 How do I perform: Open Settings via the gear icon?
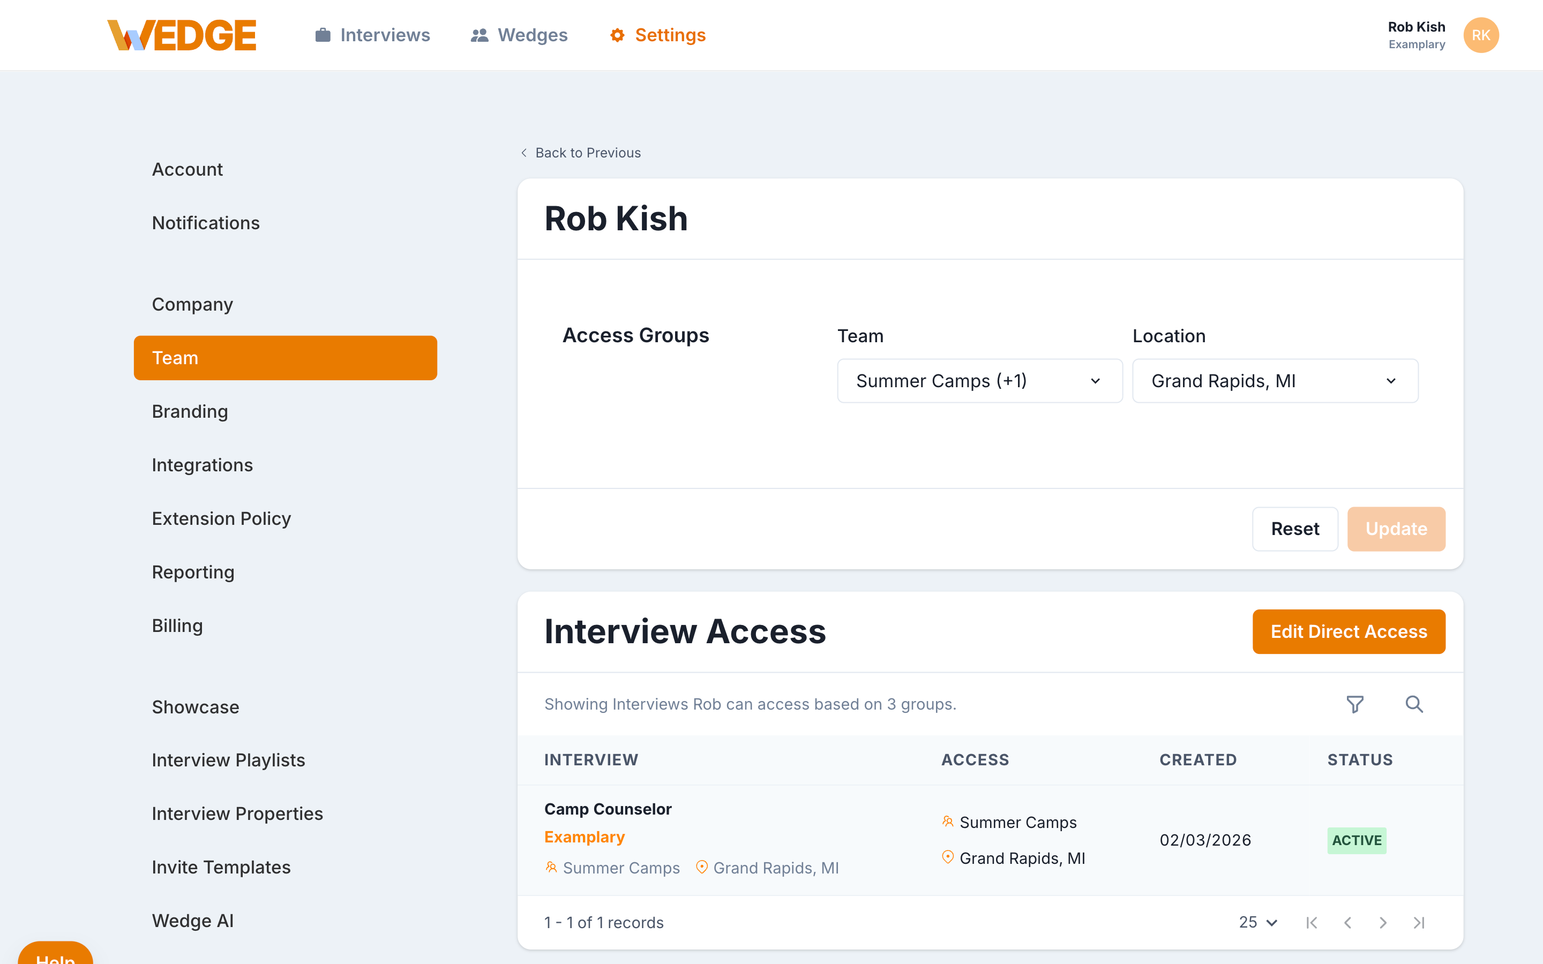(617, 35)
